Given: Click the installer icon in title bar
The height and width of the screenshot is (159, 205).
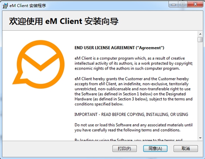Looking at the screenshot, I should point(5,6).
